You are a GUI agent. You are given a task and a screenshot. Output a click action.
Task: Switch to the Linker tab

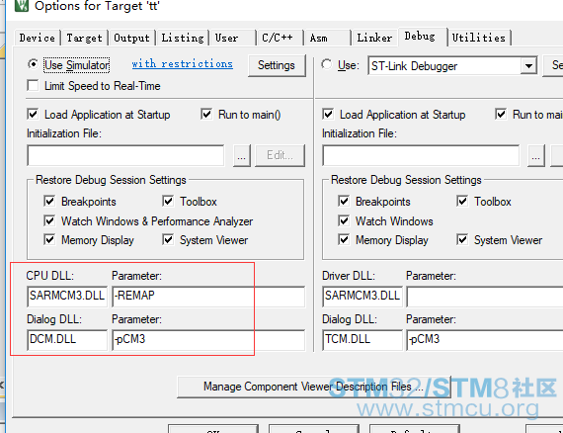coord(374,38)
